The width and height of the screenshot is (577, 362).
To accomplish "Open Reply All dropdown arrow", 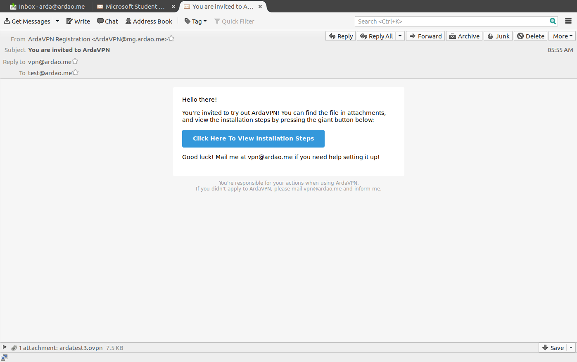I will pos(400,36).
